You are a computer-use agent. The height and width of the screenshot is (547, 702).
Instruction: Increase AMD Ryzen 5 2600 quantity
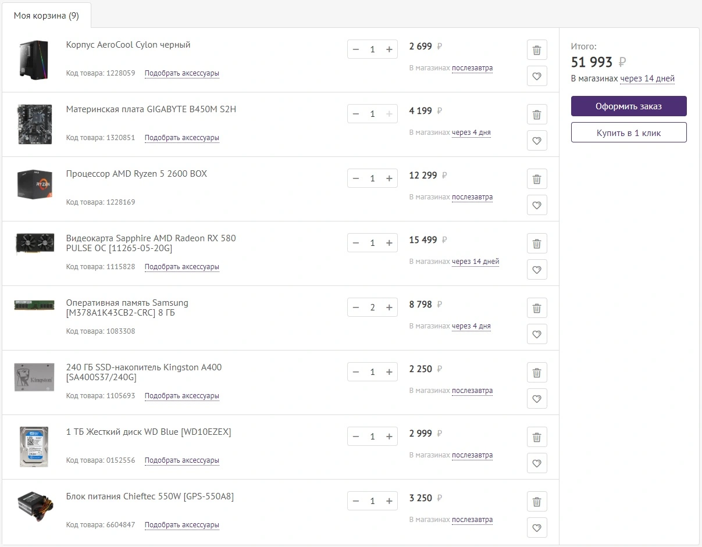click(x=389, y=178)
